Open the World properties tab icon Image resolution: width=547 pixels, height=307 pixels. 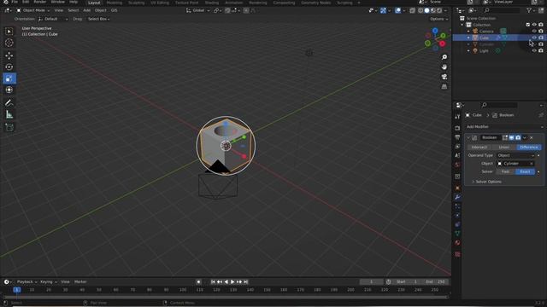(x=457, y=165)
